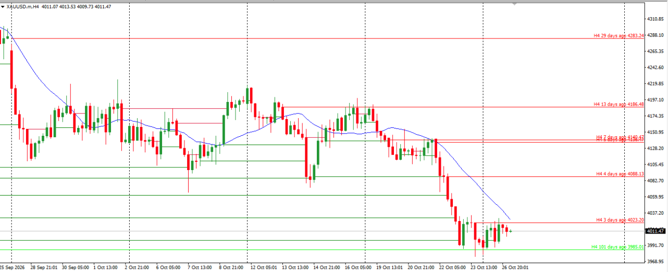
Task: Click the '25 Sep 2026' time axis label
Action: coord(12,267)
